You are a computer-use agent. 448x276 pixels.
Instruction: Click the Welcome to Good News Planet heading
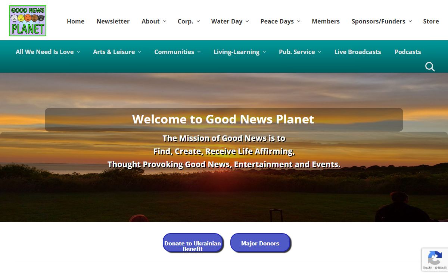click(223, 119)
